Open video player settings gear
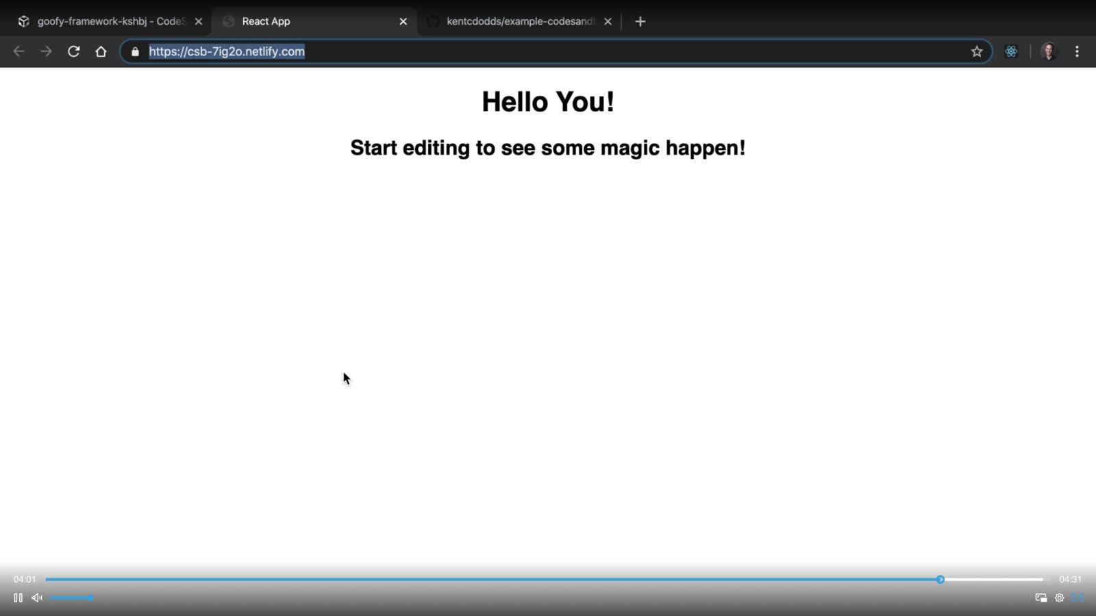1096x616 pixels. pos(1059,598)
